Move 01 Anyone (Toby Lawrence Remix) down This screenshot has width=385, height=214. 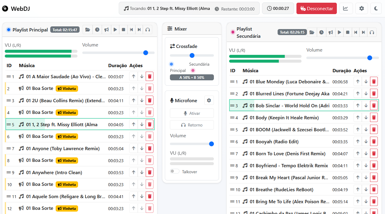click(x=142, y=148)
